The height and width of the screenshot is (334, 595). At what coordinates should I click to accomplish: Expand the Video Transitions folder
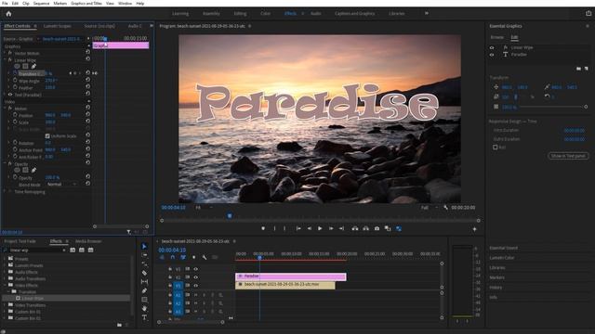point(5,305)
